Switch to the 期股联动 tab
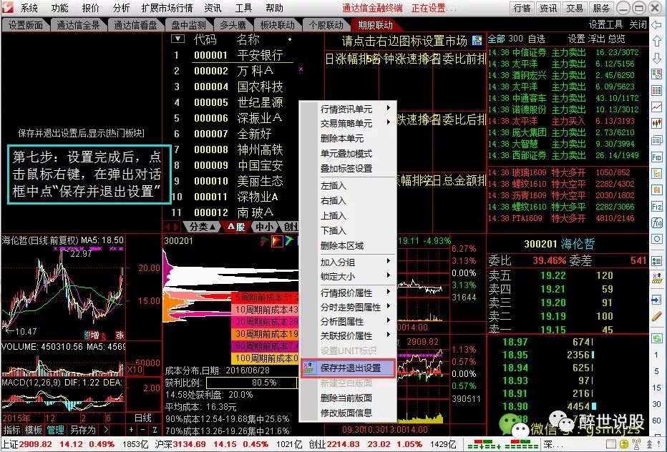Viewport: 667px width, 452px height. (x=375, y=25)
